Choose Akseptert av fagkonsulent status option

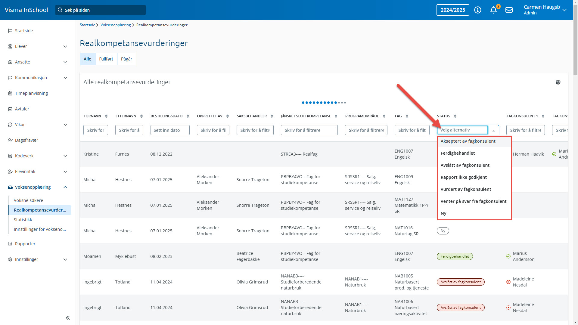(x=474, y=141)
